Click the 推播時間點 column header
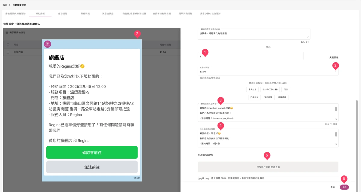361x192 pixels. (165, 44)
